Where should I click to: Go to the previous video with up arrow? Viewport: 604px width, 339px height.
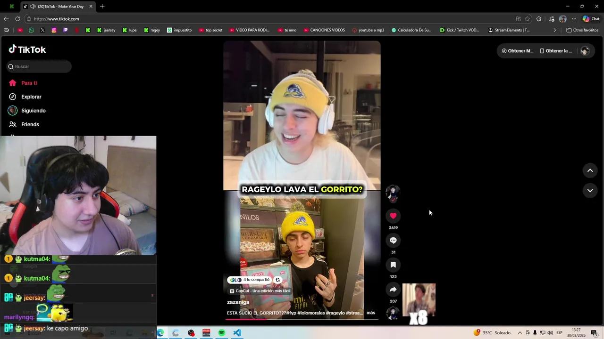[x=590, y=170]
